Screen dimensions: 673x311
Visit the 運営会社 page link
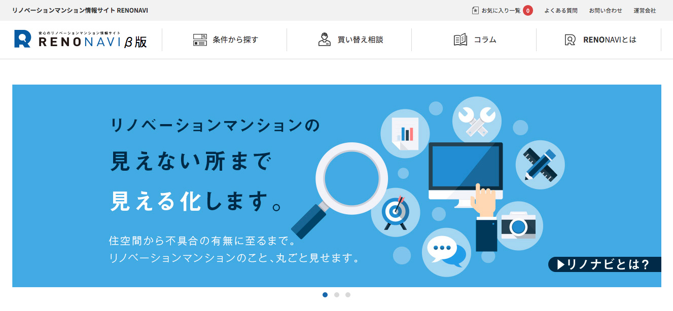tap(645, 10)
